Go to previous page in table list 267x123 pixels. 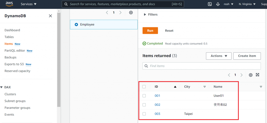[107, 13]
